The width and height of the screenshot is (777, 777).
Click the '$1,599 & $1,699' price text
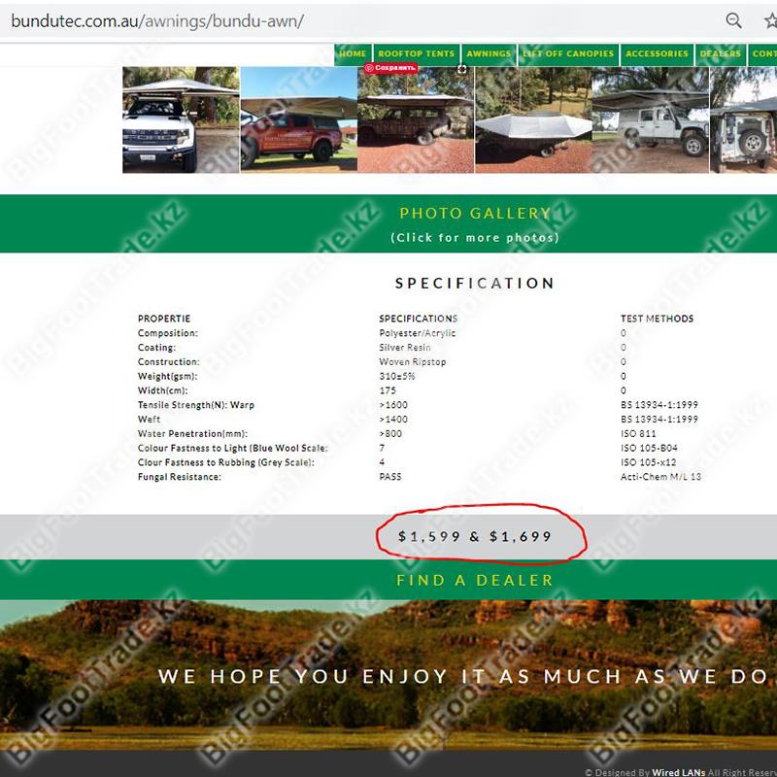coord(475,537)
